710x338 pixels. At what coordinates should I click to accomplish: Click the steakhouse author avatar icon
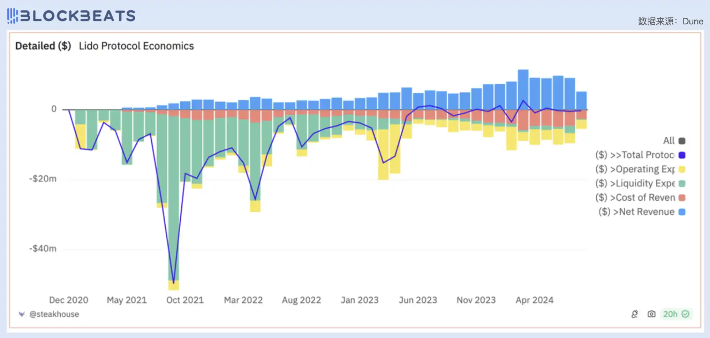click(22, 314)
